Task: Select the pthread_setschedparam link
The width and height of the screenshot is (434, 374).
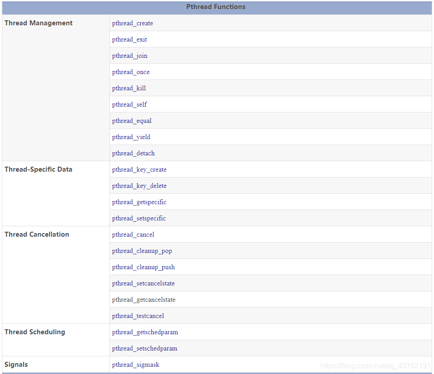Action: [x=145, y=349]
